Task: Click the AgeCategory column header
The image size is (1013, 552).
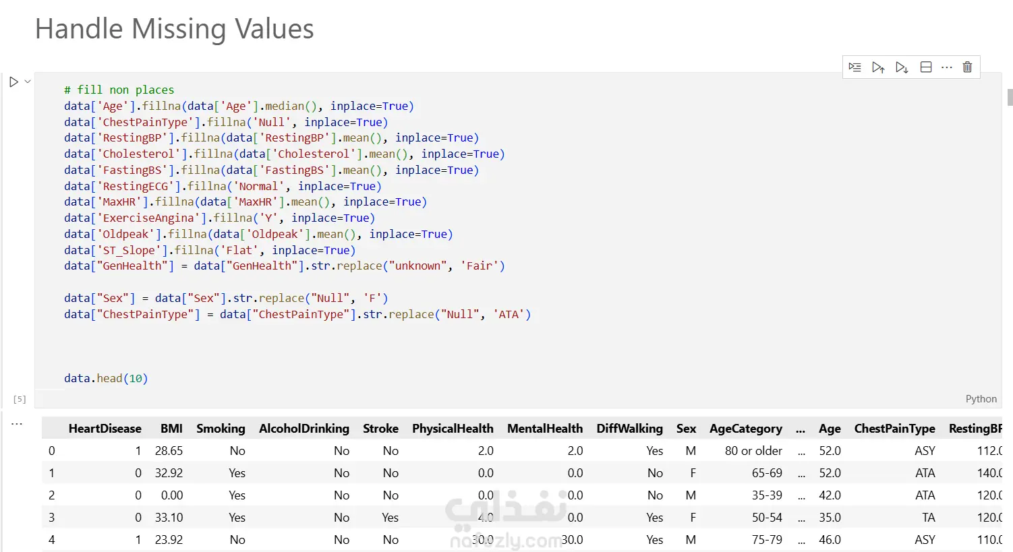Action: (745, 429)
